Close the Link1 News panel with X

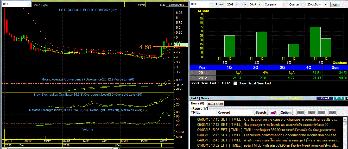pyautogui.click(x=346, y=98)
